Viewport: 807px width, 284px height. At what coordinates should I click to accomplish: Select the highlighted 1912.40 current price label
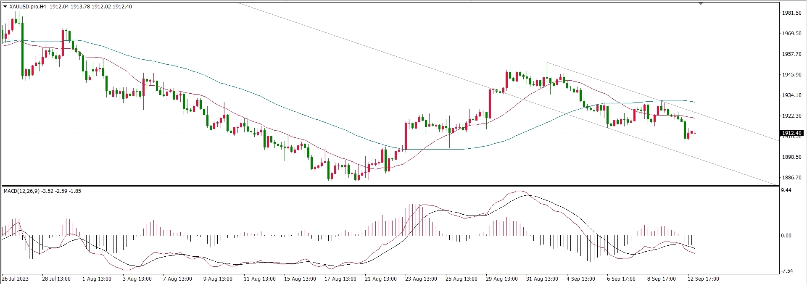tap(791, 133)
